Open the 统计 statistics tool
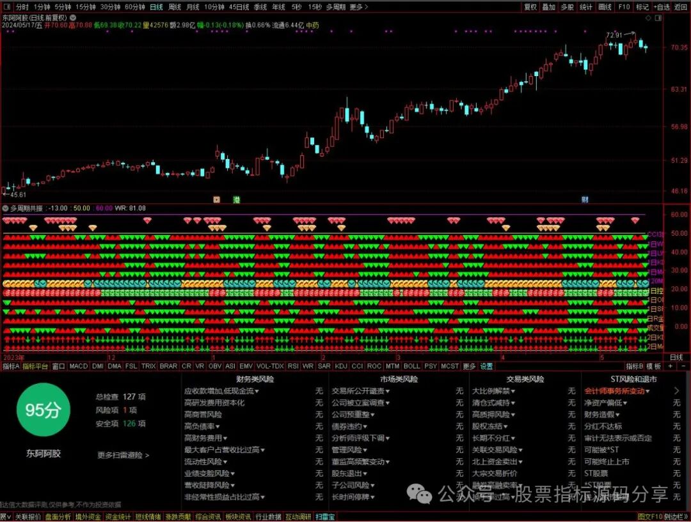The height and width of the screenshot is (522, 691). [585, 7]
